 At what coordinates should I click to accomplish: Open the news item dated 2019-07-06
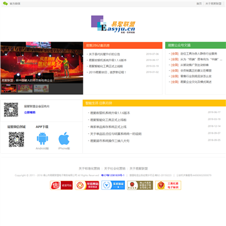104,54
